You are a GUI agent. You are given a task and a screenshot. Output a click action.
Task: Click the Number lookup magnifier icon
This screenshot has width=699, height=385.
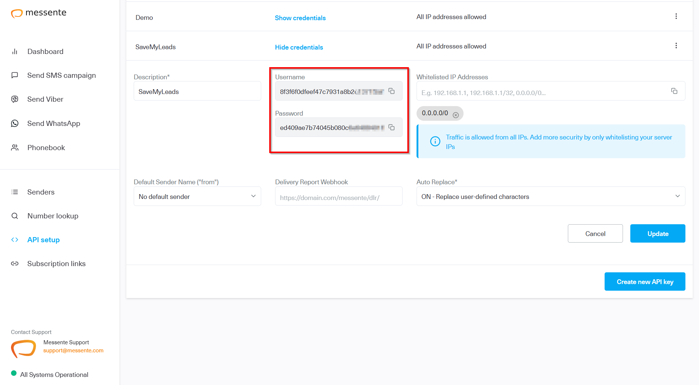click(x=15, y=215)
